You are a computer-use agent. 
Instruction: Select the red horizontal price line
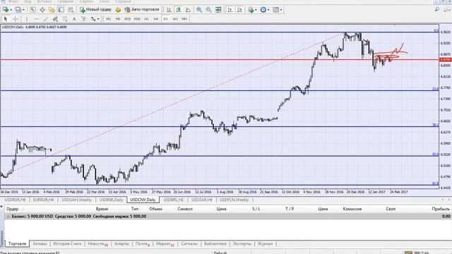[219, 59]
